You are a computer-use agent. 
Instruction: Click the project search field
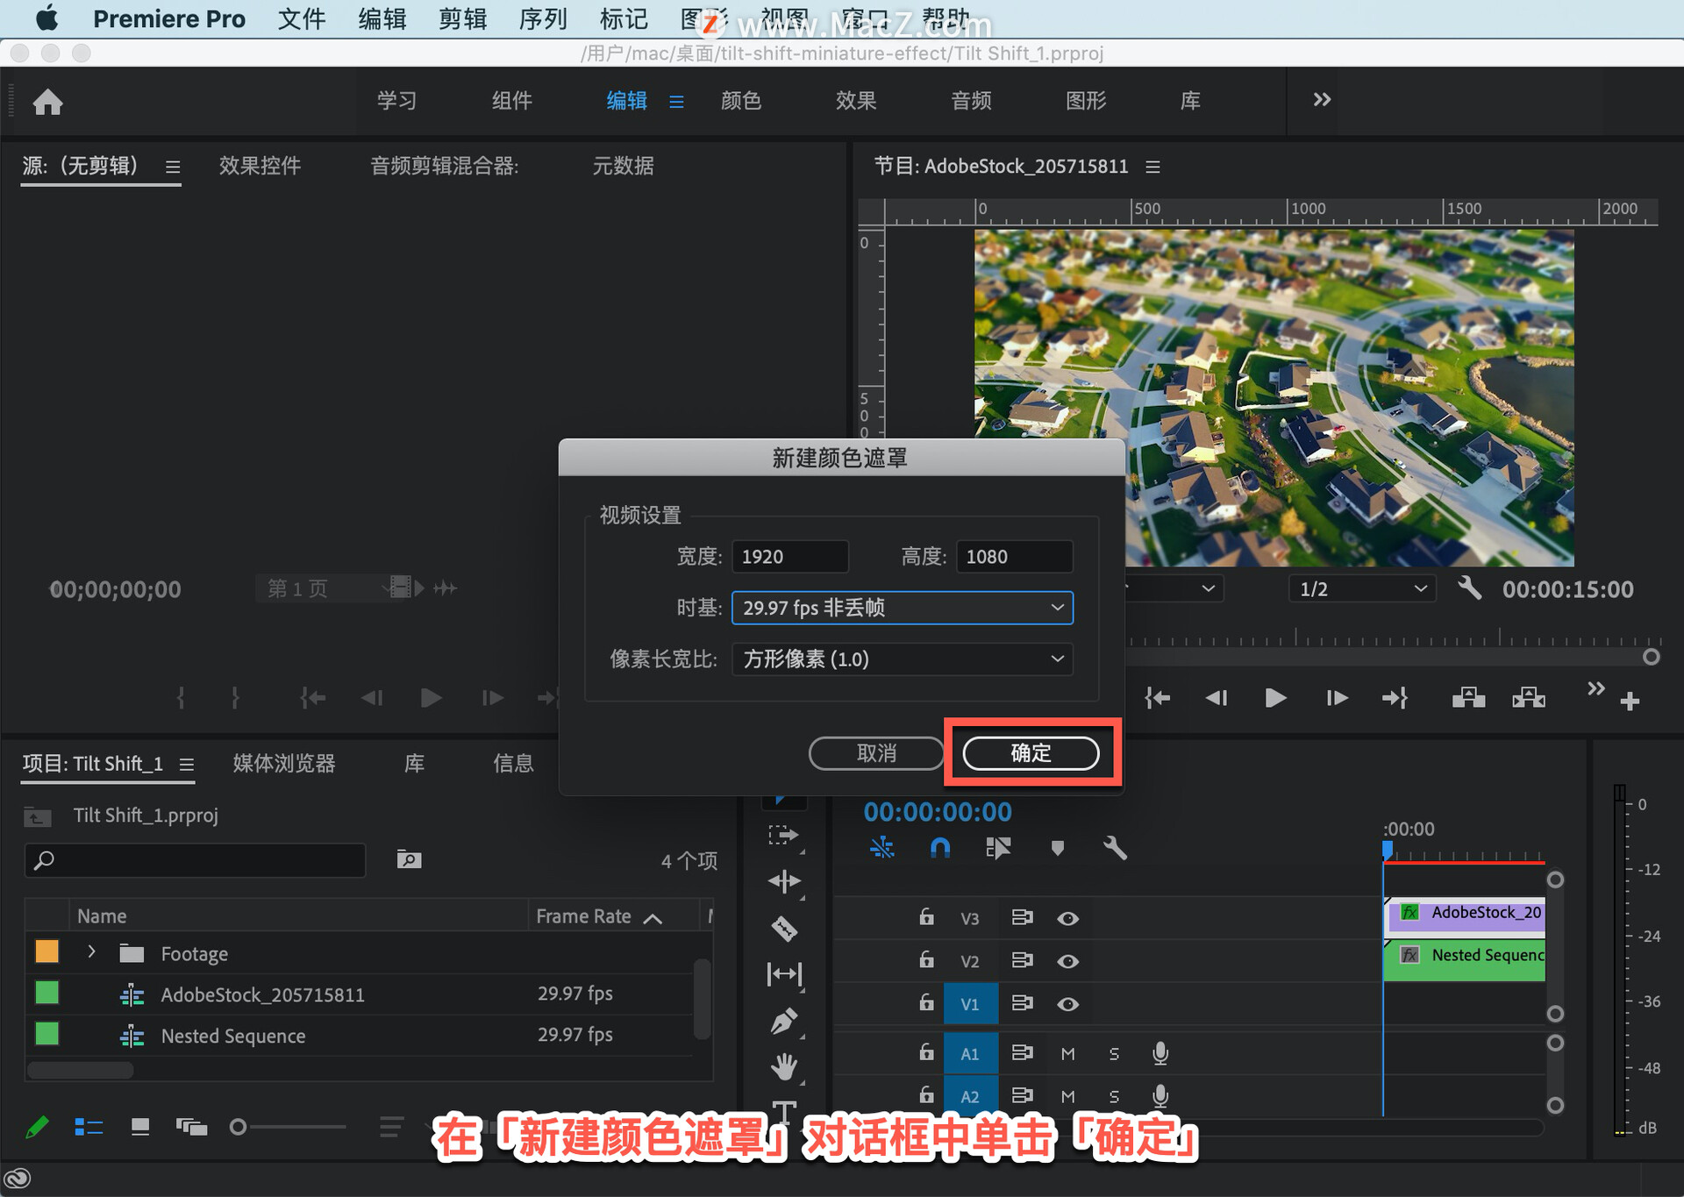pos(195,860)
